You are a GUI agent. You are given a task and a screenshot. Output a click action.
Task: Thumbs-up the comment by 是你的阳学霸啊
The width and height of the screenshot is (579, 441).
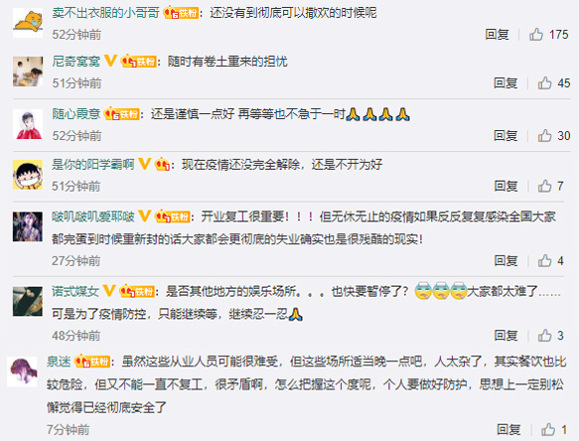544,186
